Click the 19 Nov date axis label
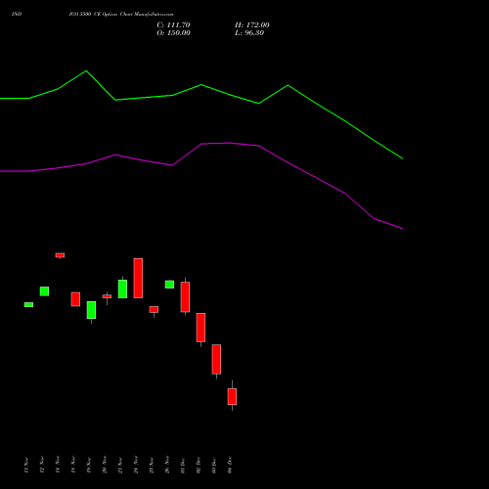This screenshot has height=489, width=489. click(x=89, y=465)
